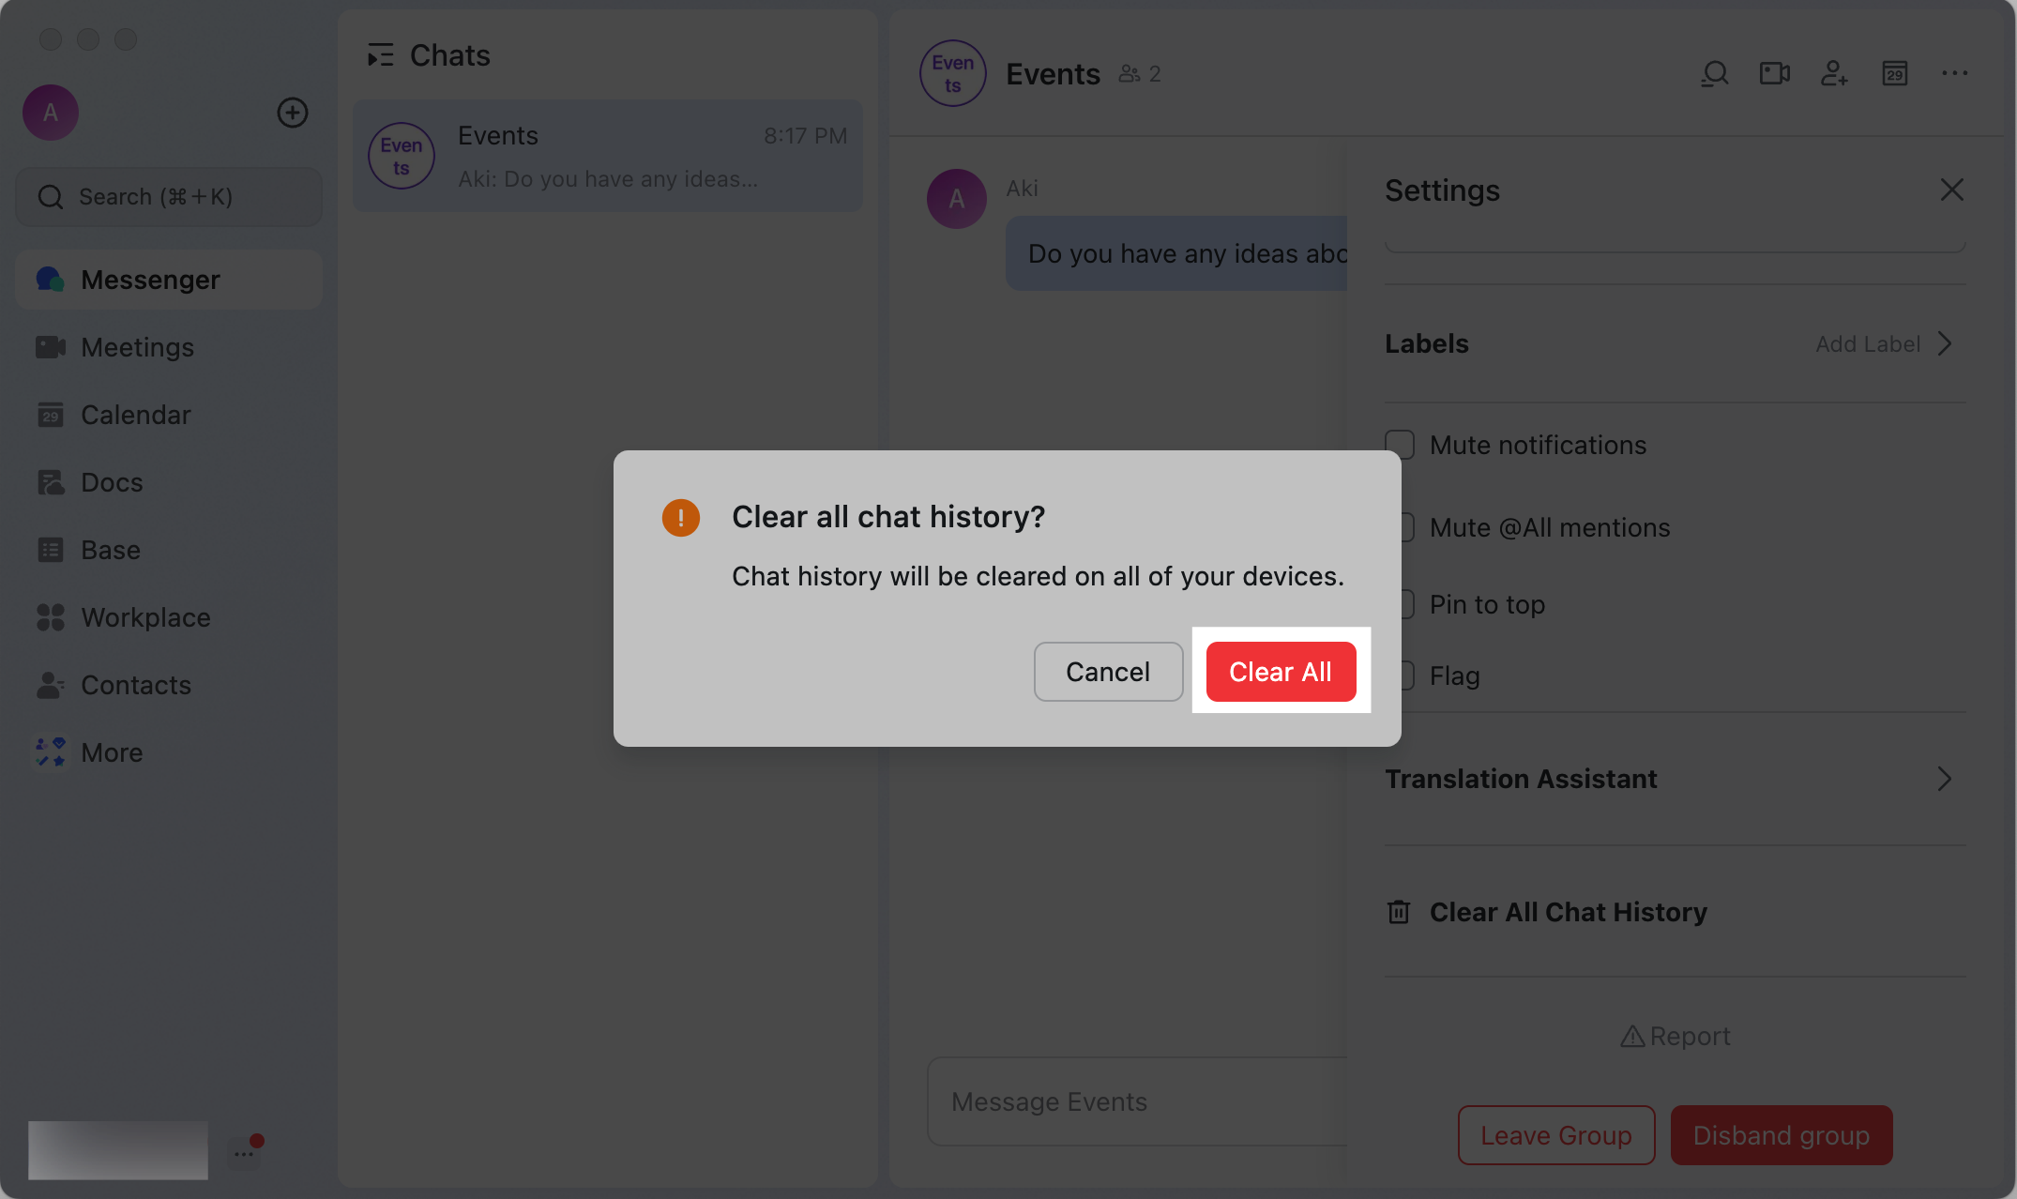
Task: Add a member to the Events group
Action: click(x=1834, y=73)
